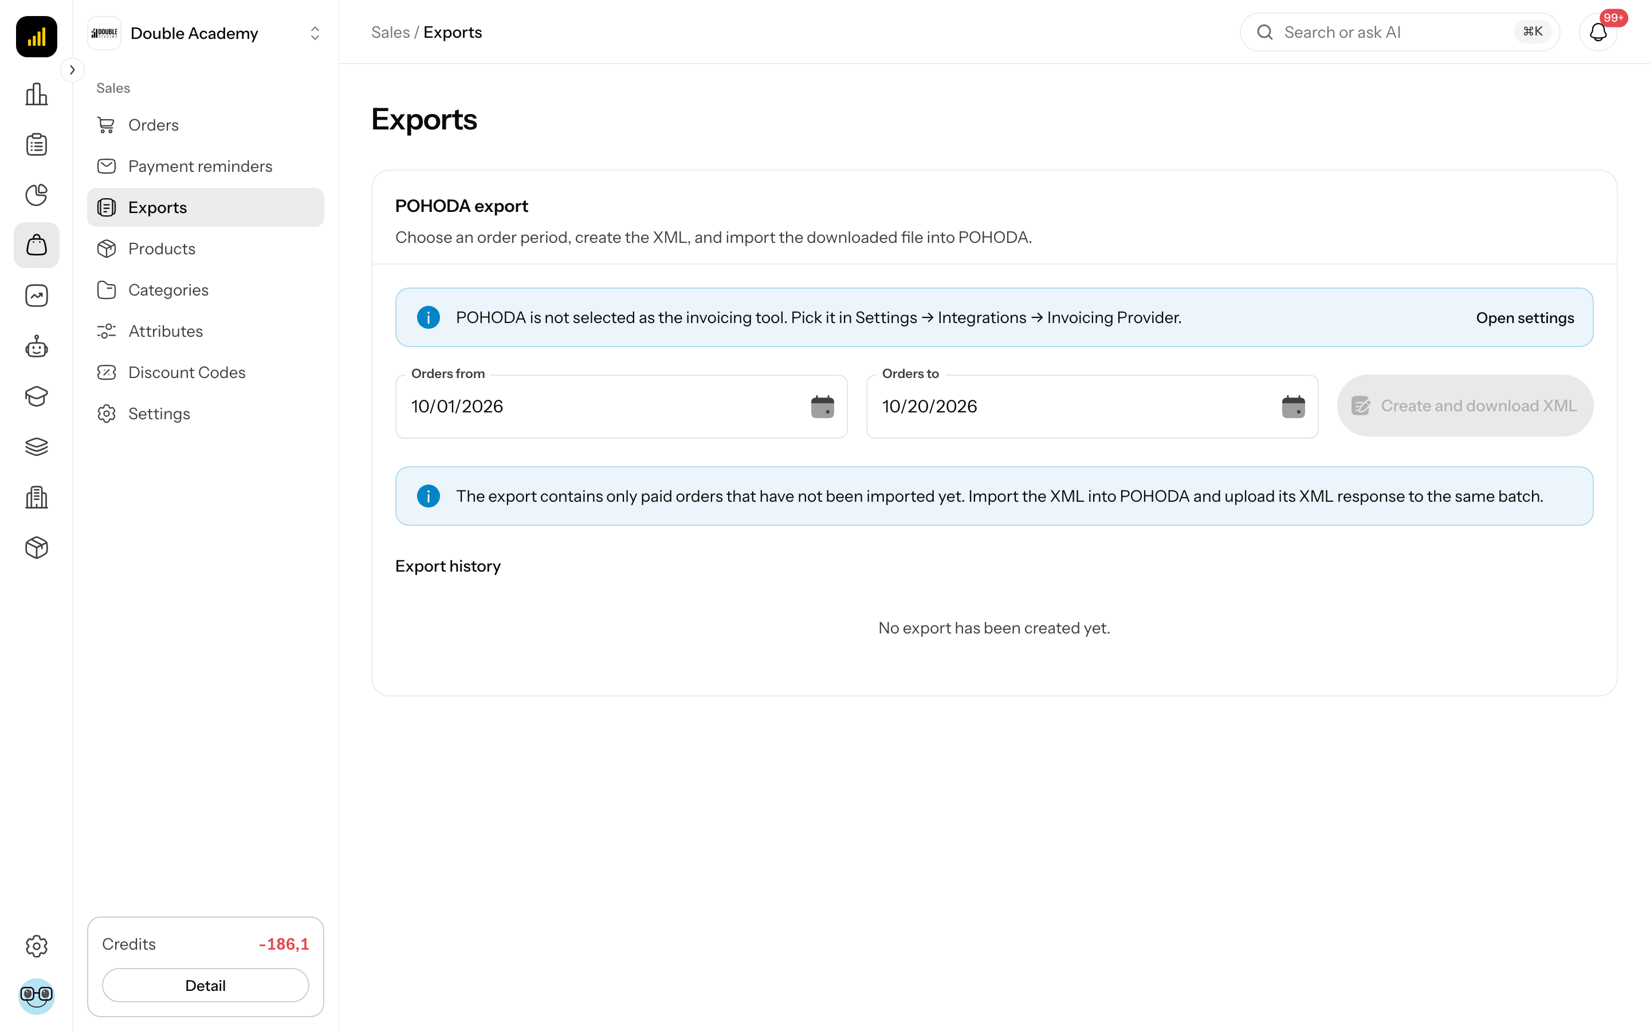Collapse the sidebar with the chevron toggle
Viewport: 1650px width, 1031px height.
pos(72,69)
